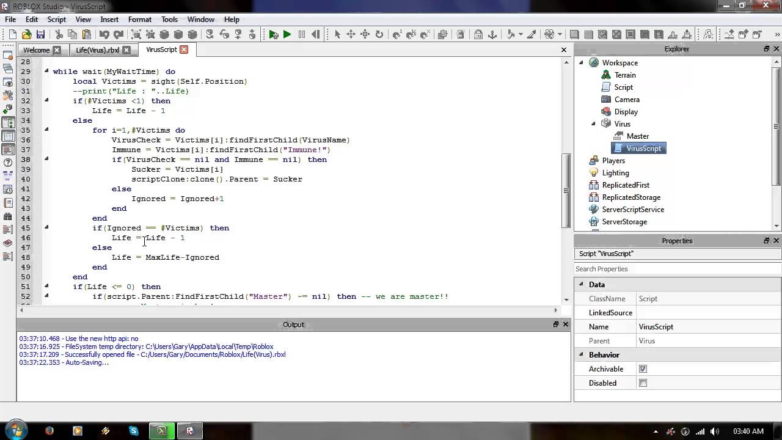Select Terrain in the Explorer

click(x=625, y=75)
